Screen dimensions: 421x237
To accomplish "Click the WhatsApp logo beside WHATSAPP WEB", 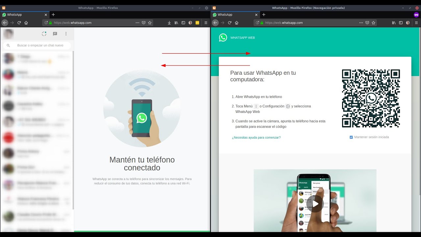I will pos(223,38).
